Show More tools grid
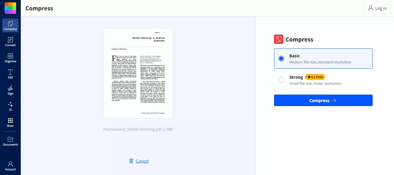This screenshot has width=394, height=175. pyautogui.click(x=10, y=122)
